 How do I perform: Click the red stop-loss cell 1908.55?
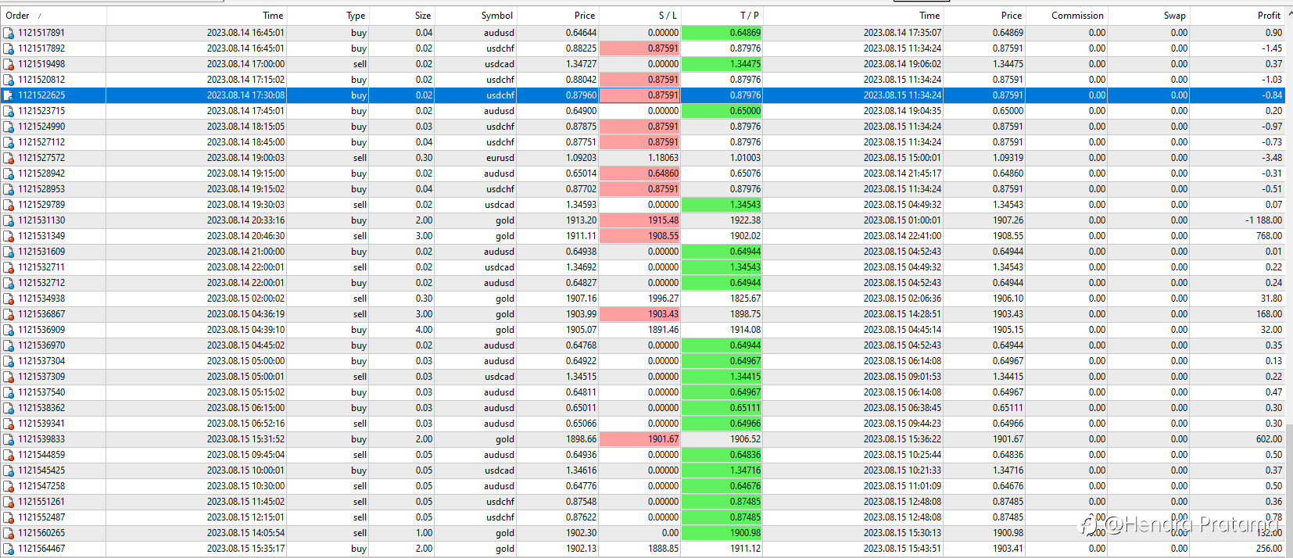tap(640, 236)
